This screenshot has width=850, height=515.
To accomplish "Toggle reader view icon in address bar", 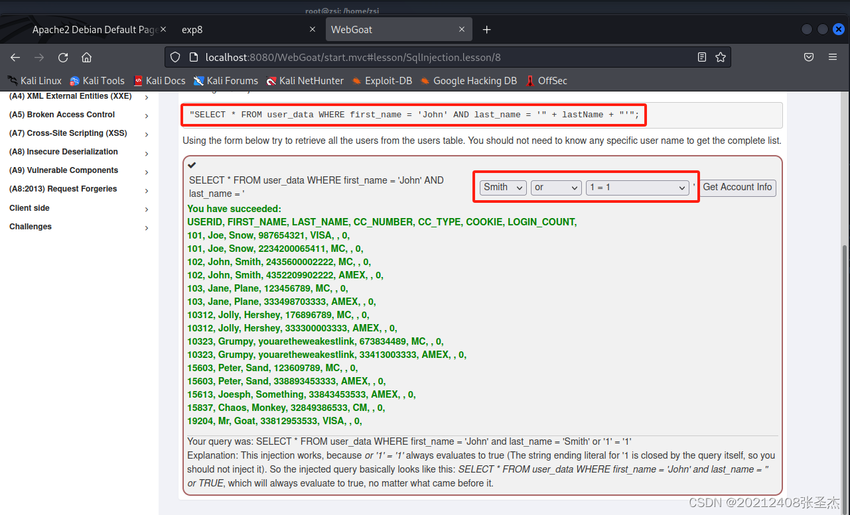I will point(702,58).
